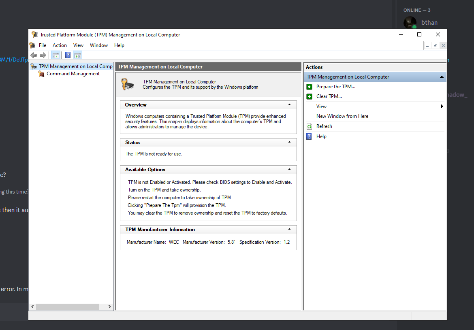Click Prepare the TPM... action
This screenshot has width=474, height=330.
(335, 87)
